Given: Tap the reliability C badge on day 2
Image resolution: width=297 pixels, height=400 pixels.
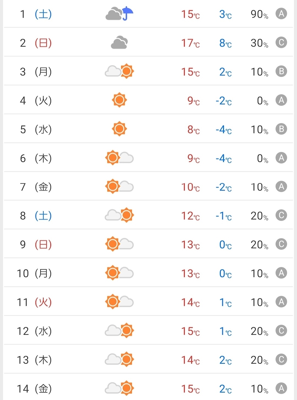Looking at the screenshot, I should pyautogui.click(x=281, y=43).
